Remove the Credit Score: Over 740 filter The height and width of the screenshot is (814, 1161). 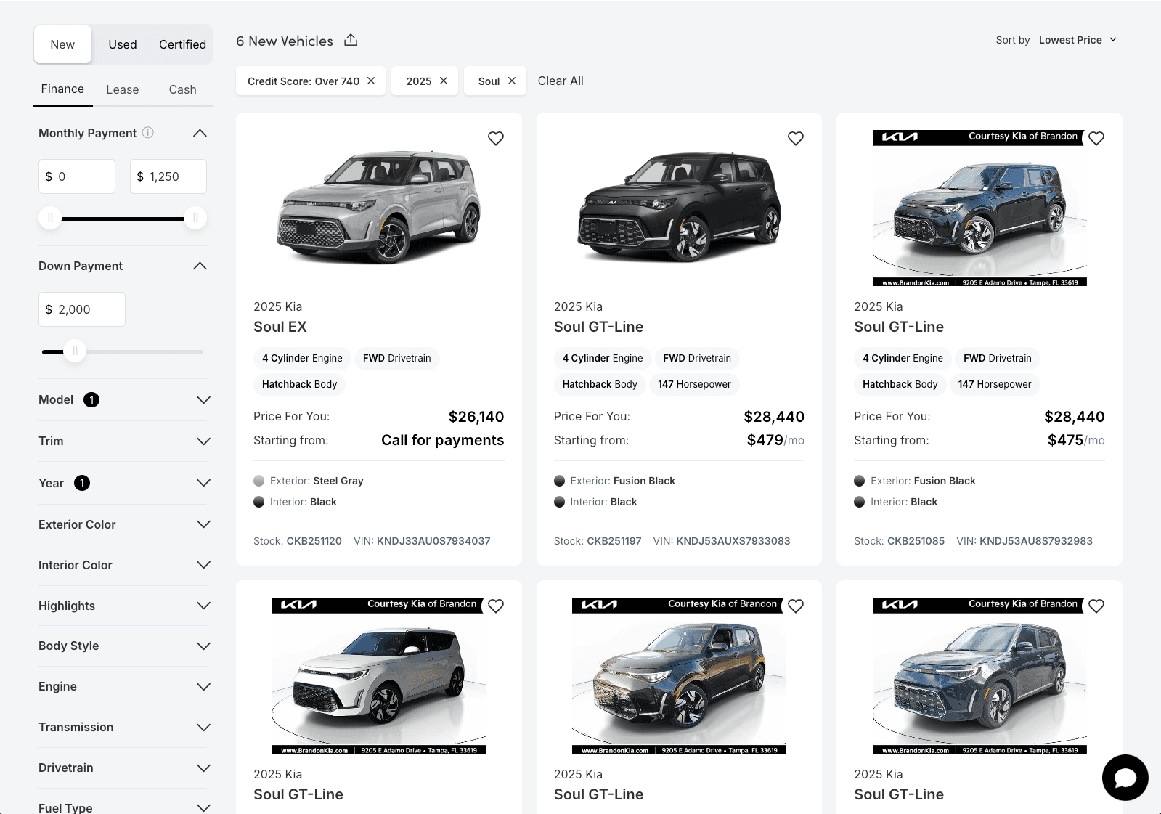[371, 81]
